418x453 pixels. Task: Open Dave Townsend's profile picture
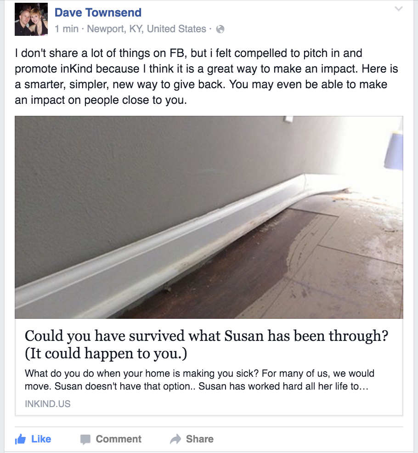click(31, 19)
